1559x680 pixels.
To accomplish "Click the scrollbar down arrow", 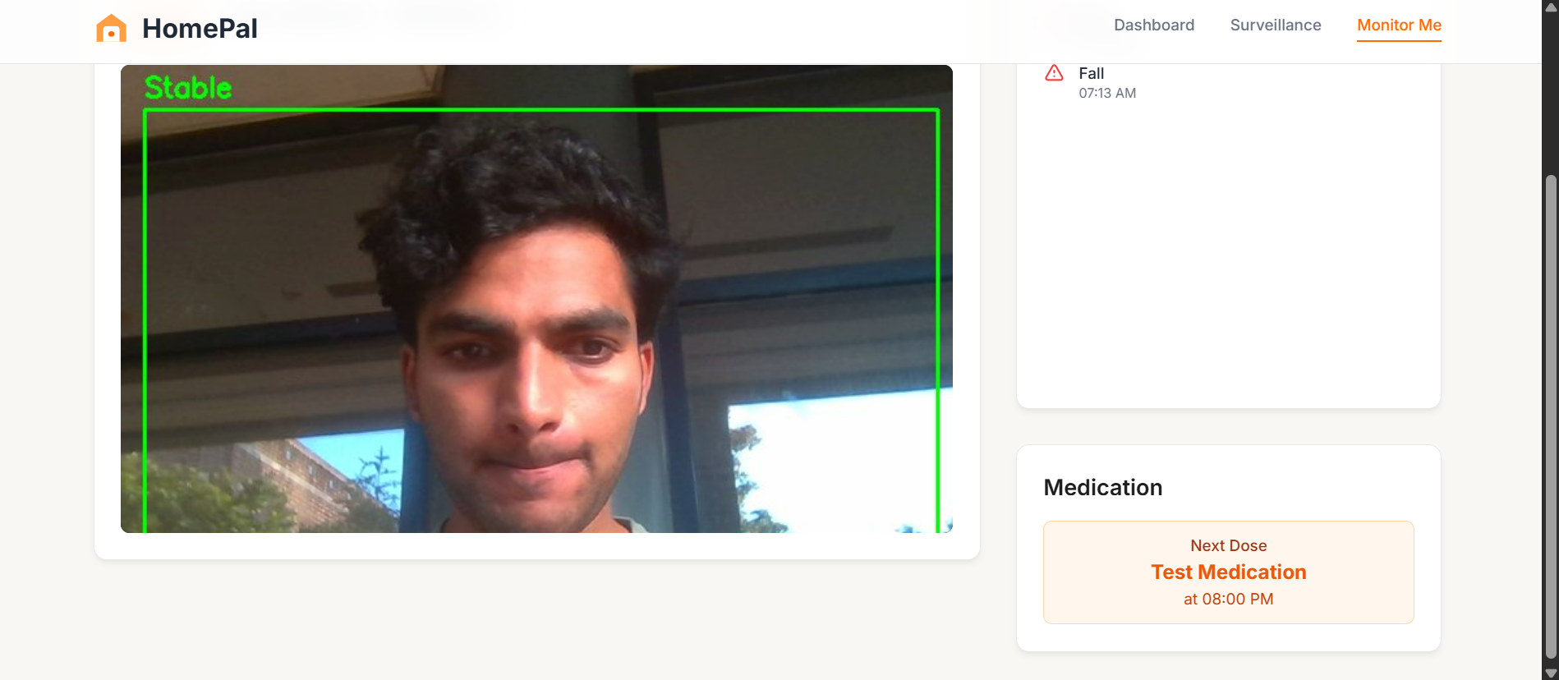I will coord(1551,673).
